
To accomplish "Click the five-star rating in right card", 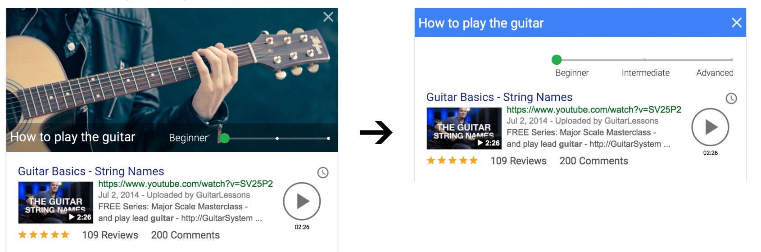I will tap(452, 161).
